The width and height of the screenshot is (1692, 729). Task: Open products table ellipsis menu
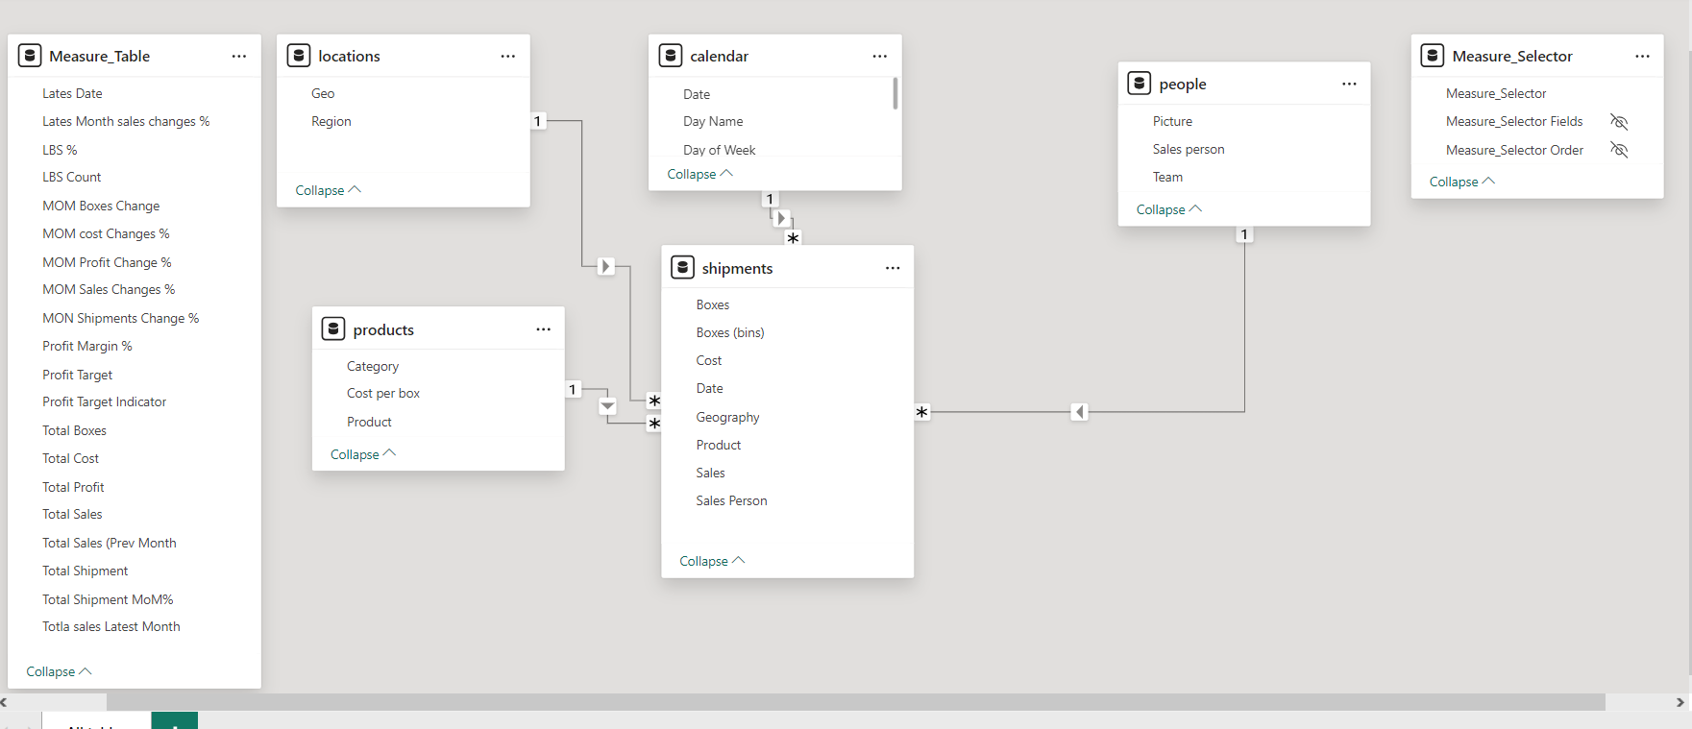(543, 330)
